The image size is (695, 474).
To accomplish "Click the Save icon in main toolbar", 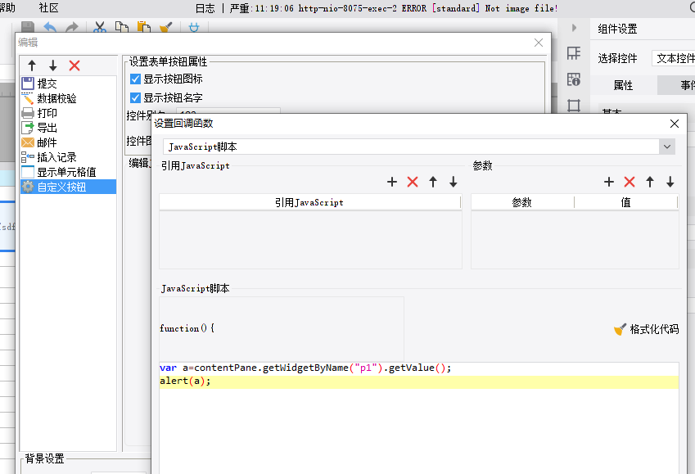I will tap(28, 27).
